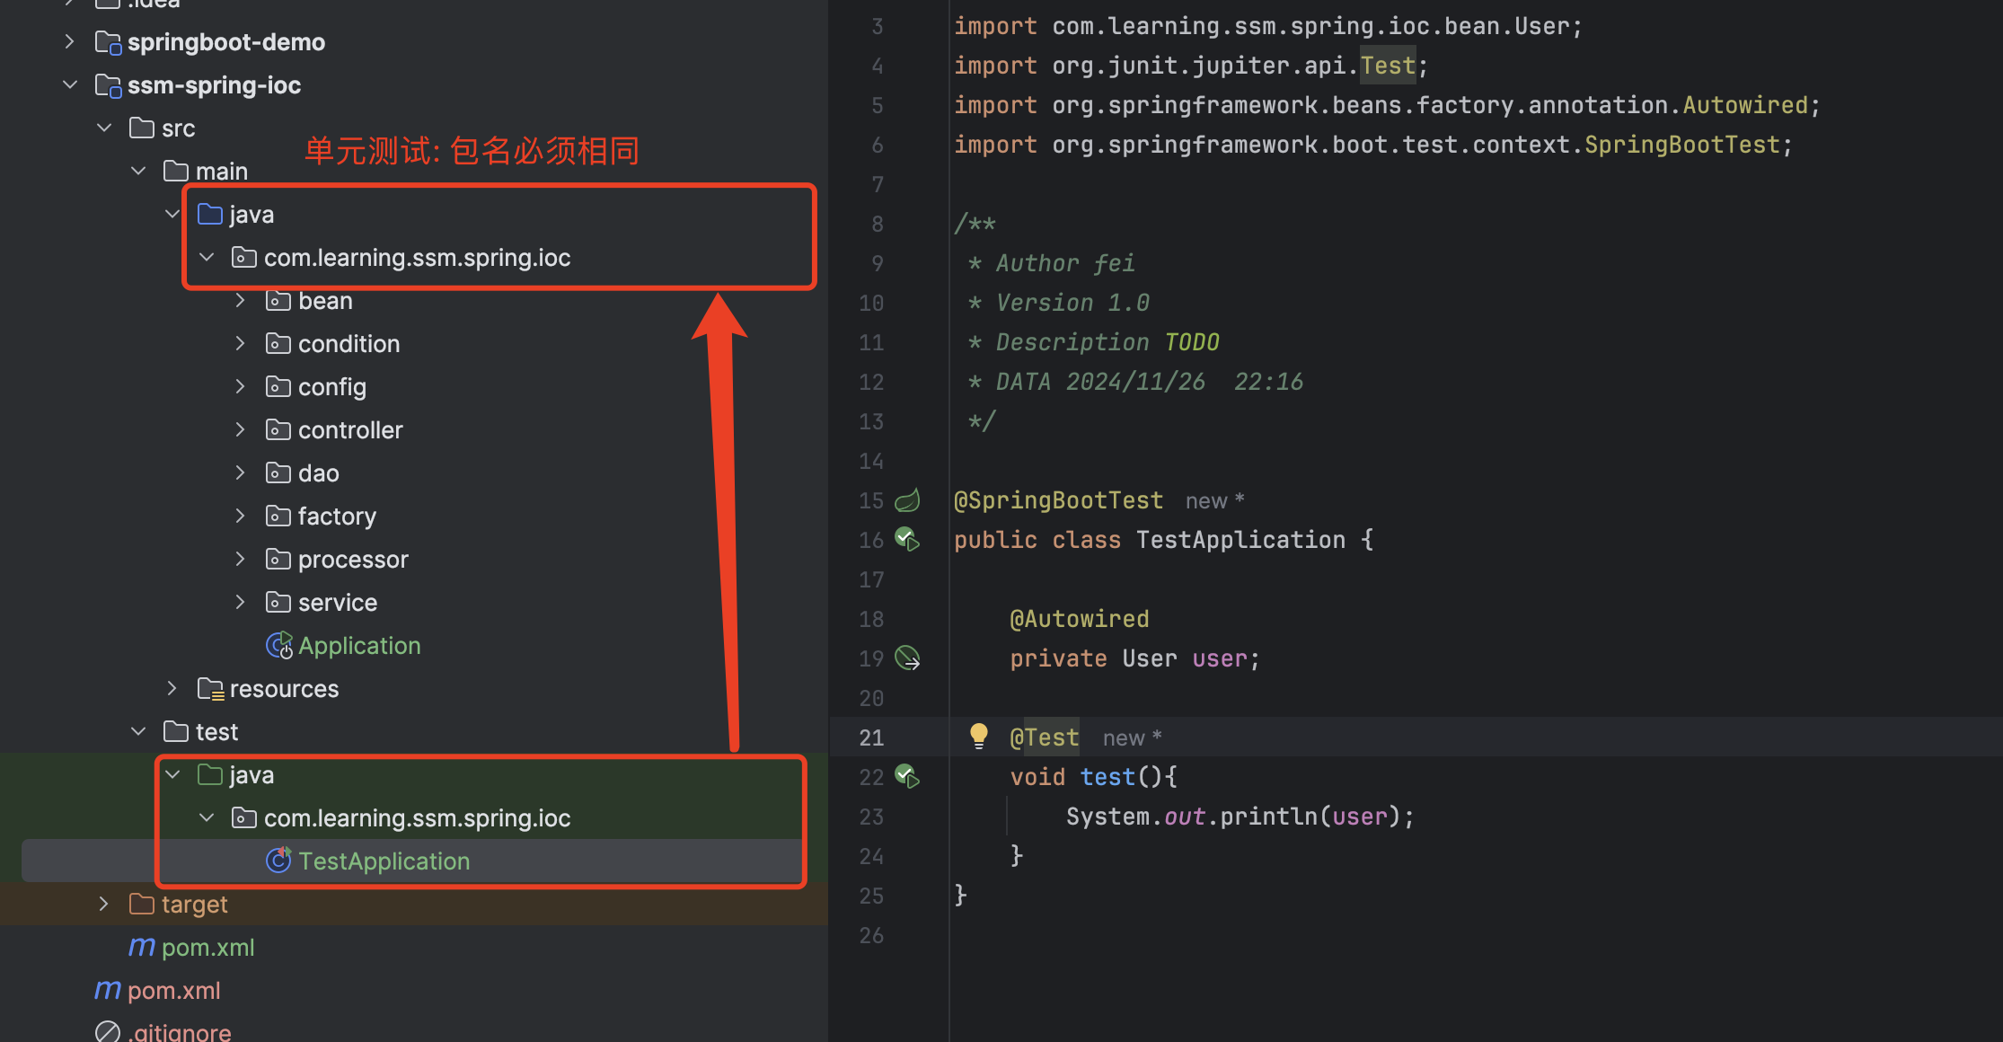
Task: Click line number 26 in the gutter
Action: (x=871, y=935)
